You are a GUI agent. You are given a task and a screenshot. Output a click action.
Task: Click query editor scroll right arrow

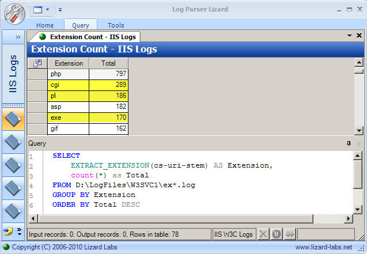click(349, 219)
